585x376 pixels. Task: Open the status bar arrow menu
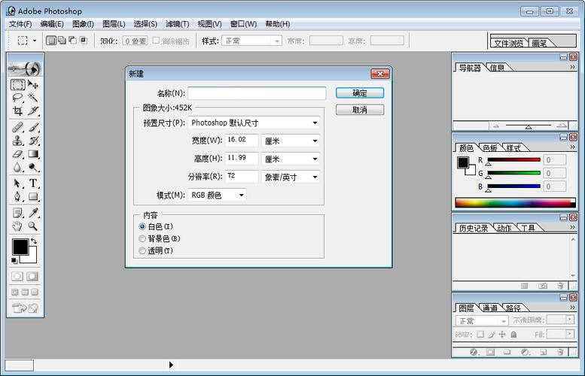click(x=171, y=365)
